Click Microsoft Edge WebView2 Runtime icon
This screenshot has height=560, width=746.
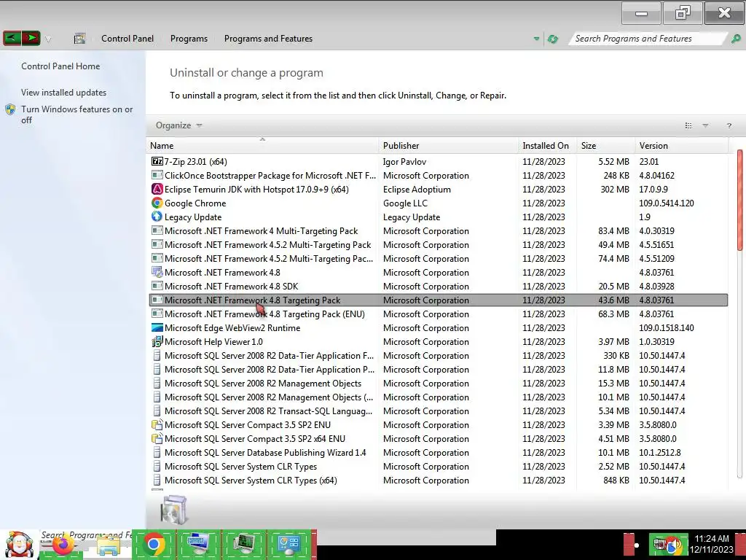tap(157, 327)
